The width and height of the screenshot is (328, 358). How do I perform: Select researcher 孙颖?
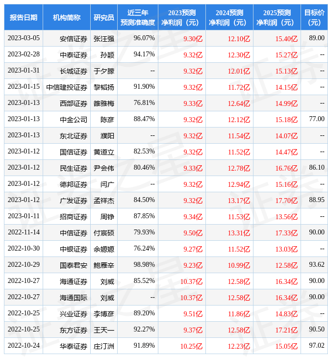pyautogui.click(x=107, y=55)
